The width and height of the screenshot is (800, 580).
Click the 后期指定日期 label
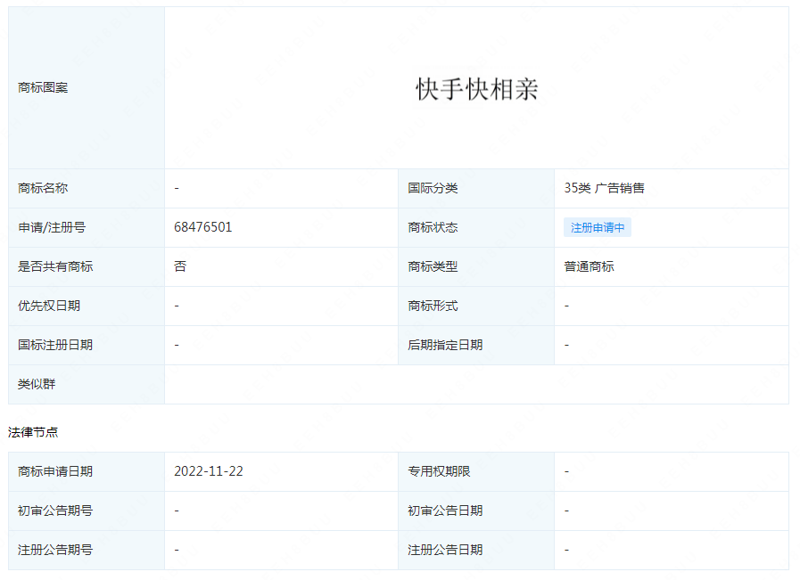click(445, 345)
